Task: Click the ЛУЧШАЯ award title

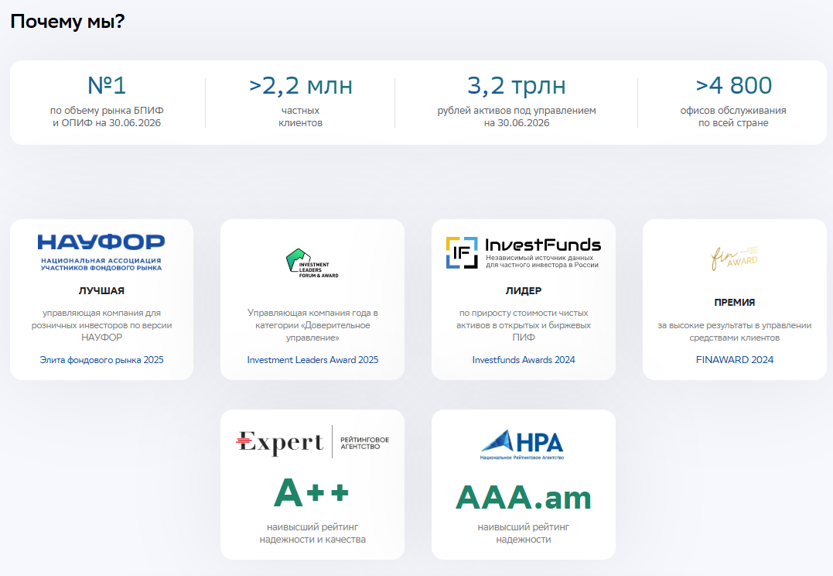Action: (x=101, y=291)
